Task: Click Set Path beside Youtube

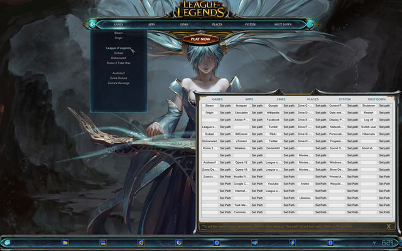Action: [289, 184]
